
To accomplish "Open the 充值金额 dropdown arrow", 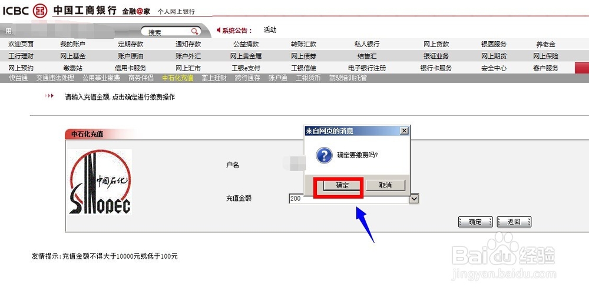I will tap(414, 199).
